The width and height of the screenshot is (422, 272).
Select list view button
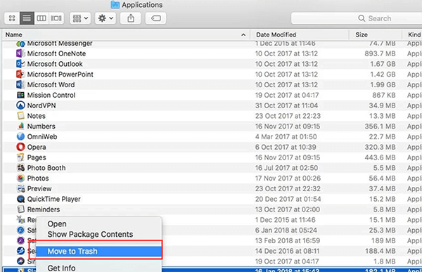(x=27, y=18)
